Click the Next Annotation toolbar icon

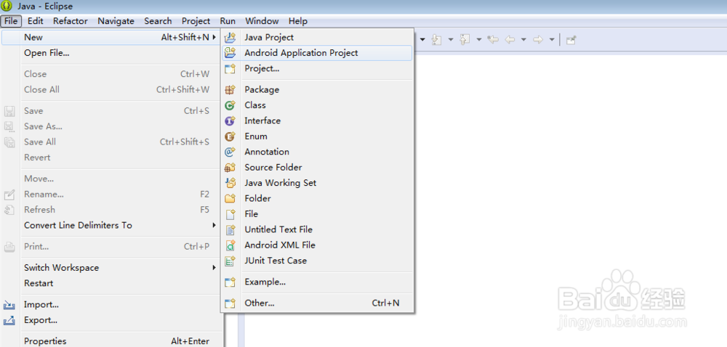coord(437,40)
